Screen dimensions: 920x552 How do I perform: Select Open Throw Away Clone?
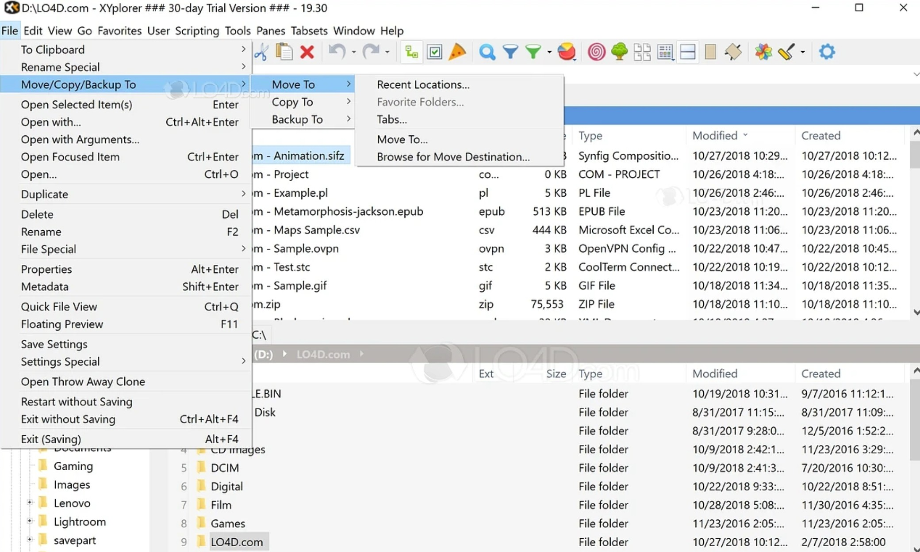coord(126,382)
